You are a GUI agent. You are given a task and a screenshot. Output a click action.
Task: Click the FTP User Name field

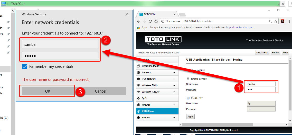click(261, 104)
